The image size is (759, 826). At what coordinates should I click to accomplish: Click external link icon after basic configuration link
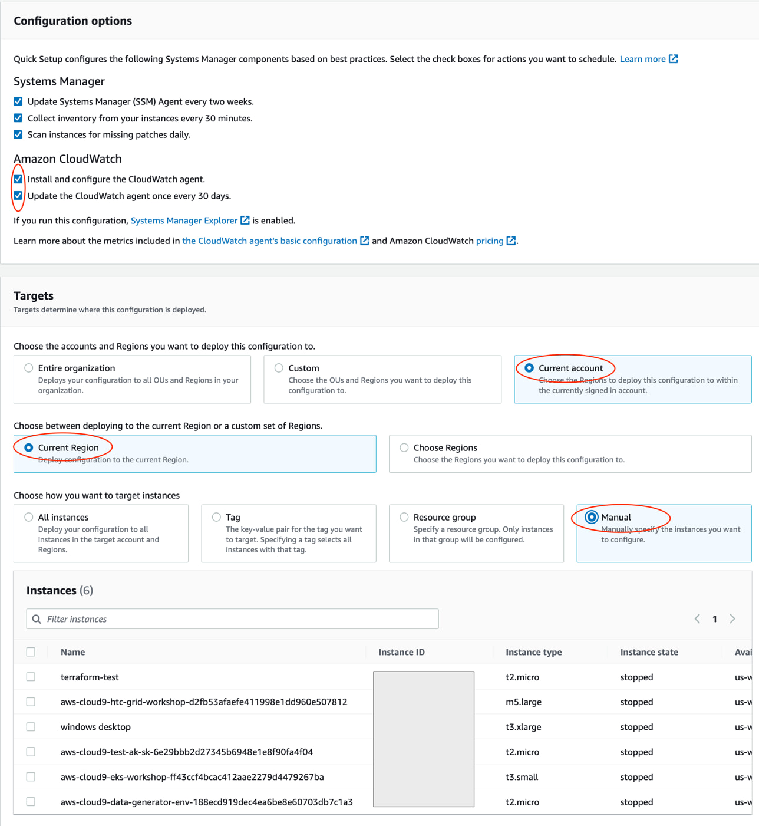coord(364,241)
